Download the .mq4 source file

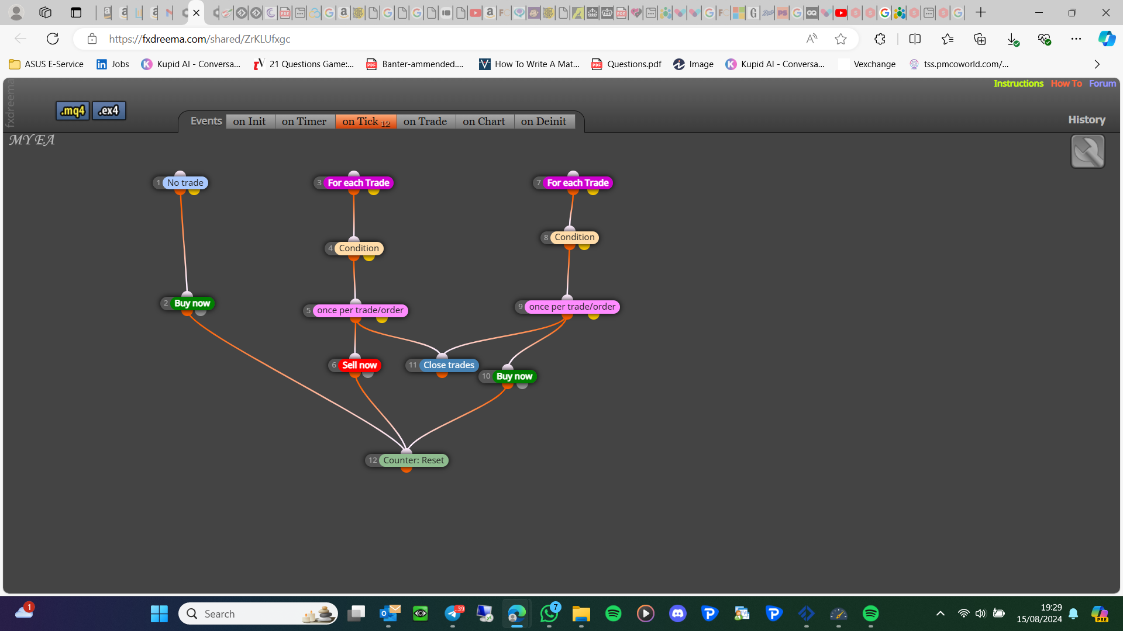pos(73,110)
